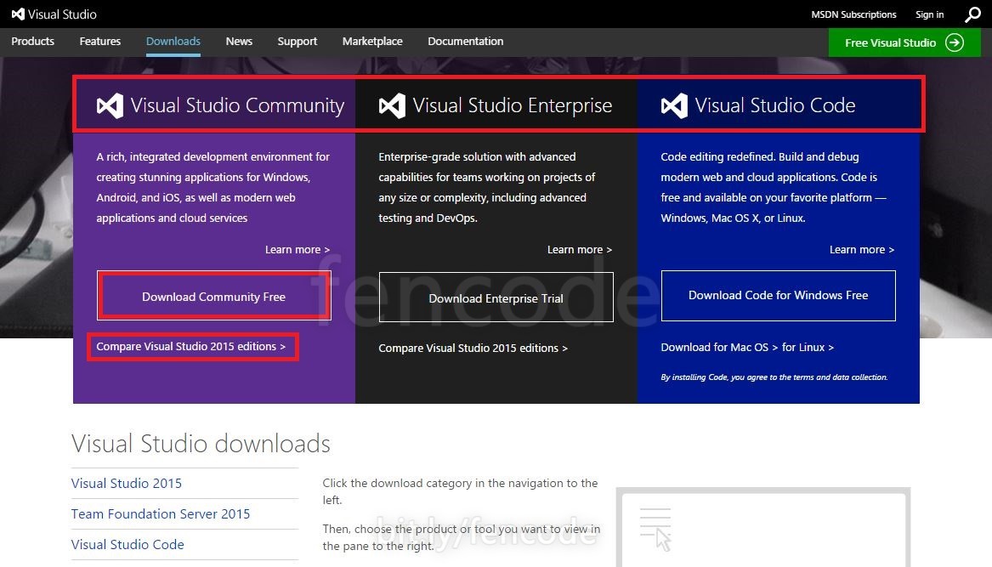The width and height of the screenshot is (992, 567).
Task: Open the Marketplace menu item
Action: pos(372,41)
